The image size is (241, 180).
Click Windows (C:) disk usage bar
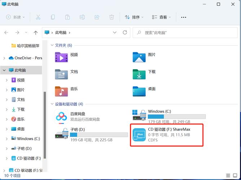pyautogui.click(x=177, y=117)
